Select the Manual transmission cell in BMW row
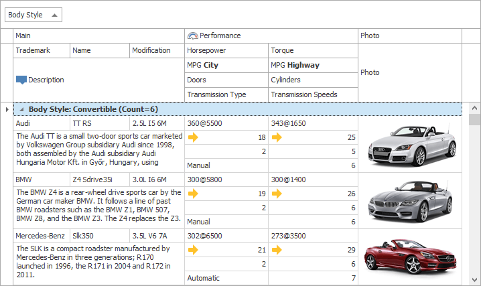Image resolution: width=481 pixels, height=286 pixels. click(226, 222)
